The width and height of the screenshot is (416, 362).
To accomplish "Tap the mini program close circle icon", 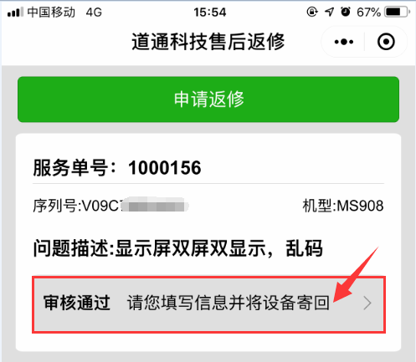I will point(386,42).
